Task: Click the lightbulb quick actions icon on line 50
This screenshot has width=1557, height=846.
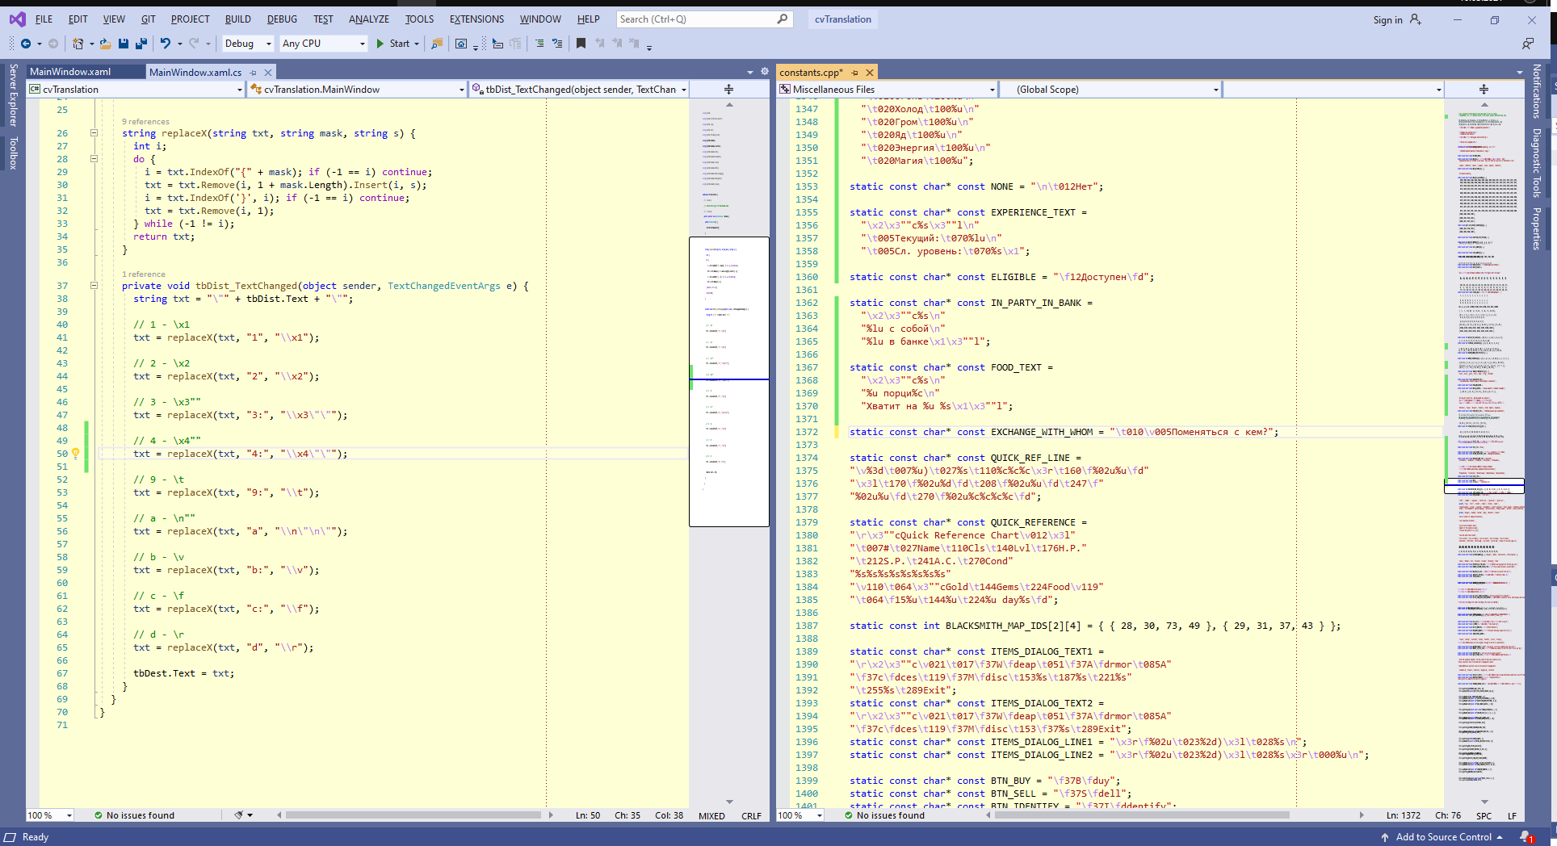Action: [75, 454]
